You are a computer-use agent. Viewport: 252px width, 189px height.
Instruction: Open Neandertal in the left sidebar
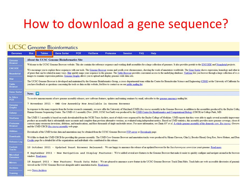tap(15, 73)
